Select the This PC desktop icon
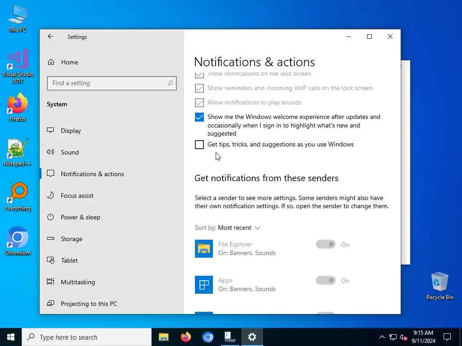This screenshot has height=346, width=462. [18, 18]
